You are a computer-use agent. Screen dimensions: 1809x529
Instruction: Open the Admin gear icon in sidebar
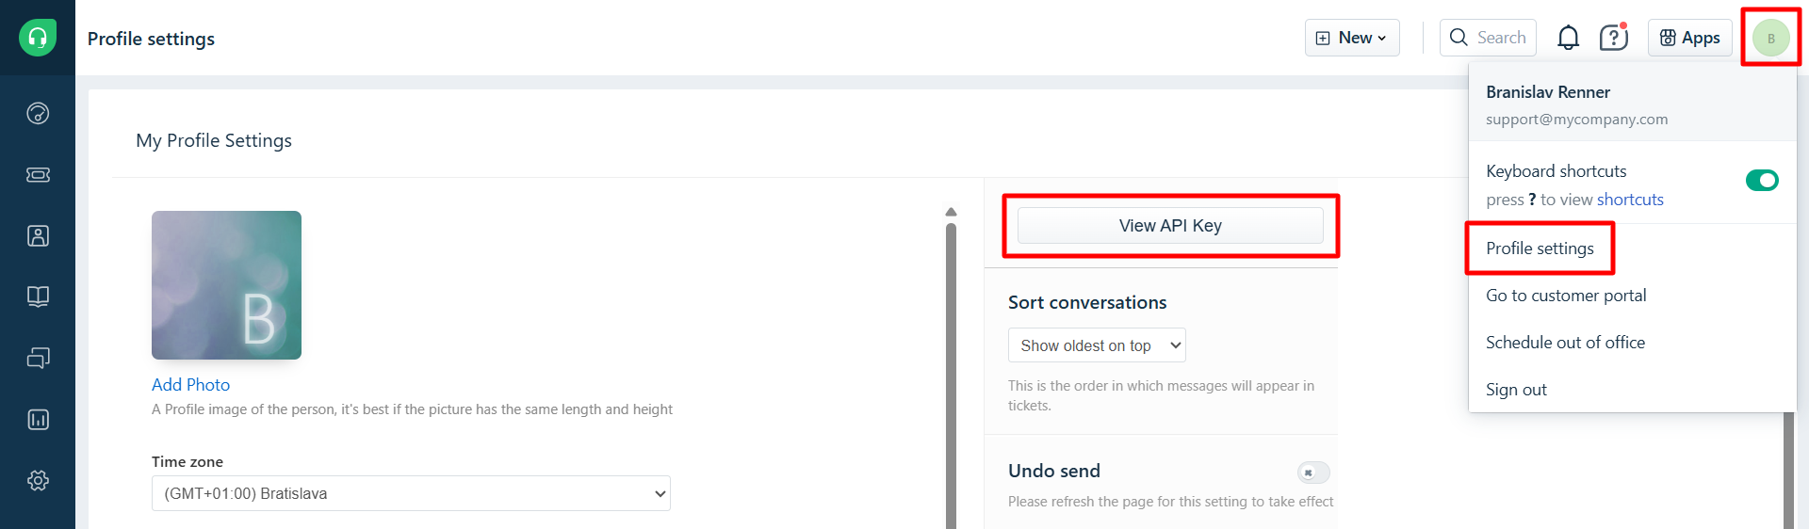click(x=38, y=481)
